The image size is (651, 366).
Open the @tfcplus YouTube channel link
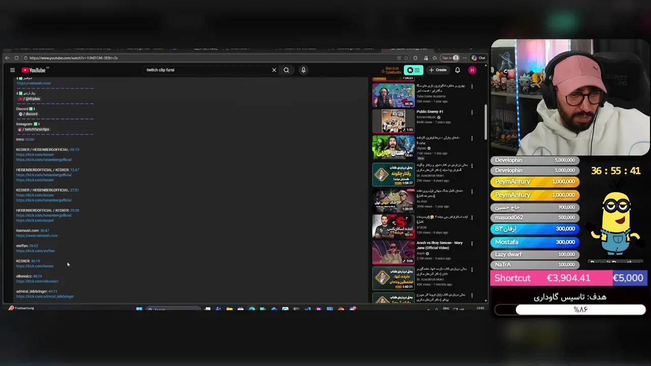[x=30, y=99]
